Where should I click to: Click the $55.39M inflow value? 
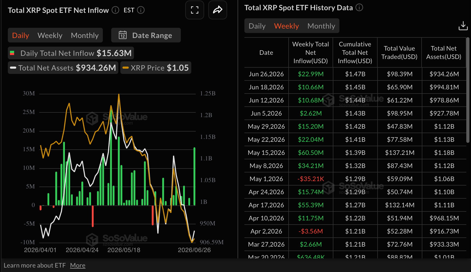tap(311, 205)
